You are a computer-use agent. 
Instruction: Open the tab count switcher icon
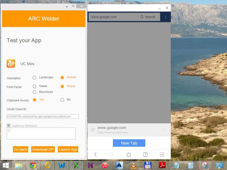[145, 154]
